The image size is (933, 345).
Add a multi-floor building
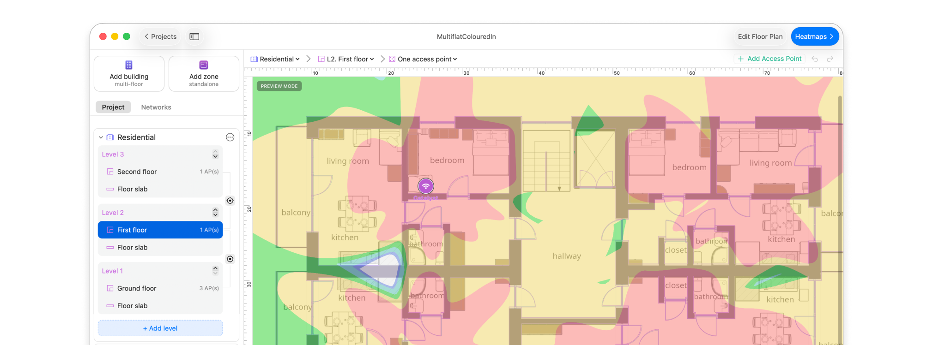click(129, 74)
